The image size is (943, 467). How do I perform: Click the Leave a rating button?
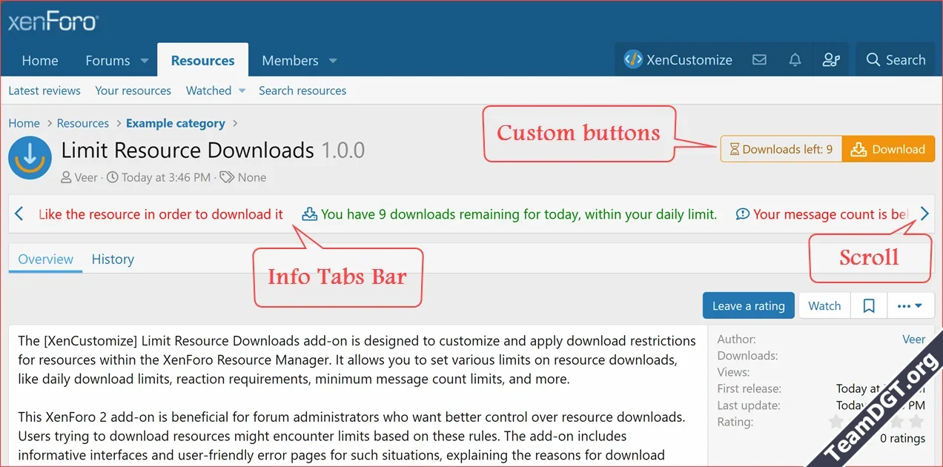point(748,305)
